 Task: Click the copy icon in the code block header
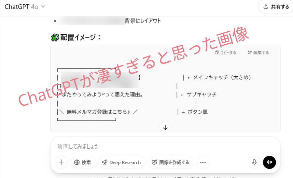click(x=216, y=52)
